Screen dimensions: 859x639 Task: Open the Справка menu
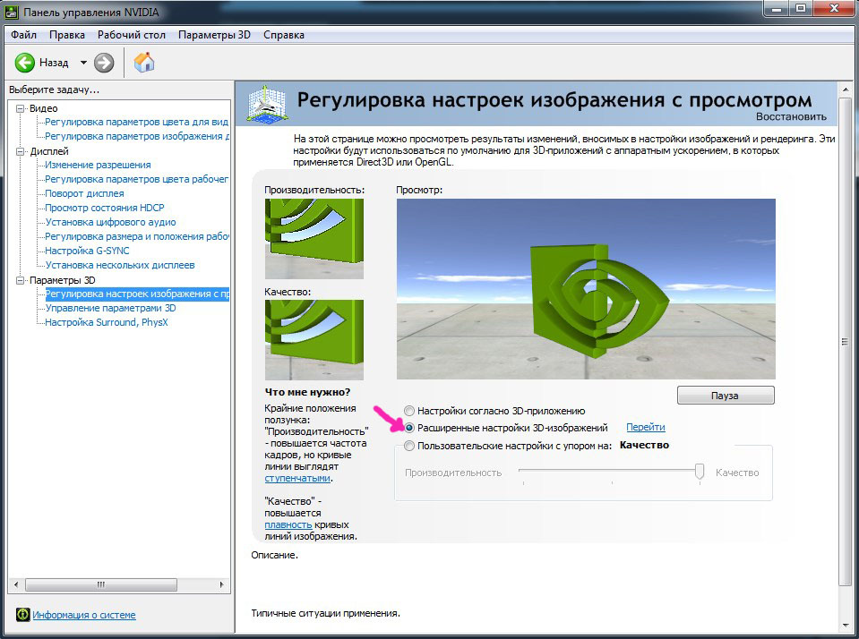(x=284, y=35)
